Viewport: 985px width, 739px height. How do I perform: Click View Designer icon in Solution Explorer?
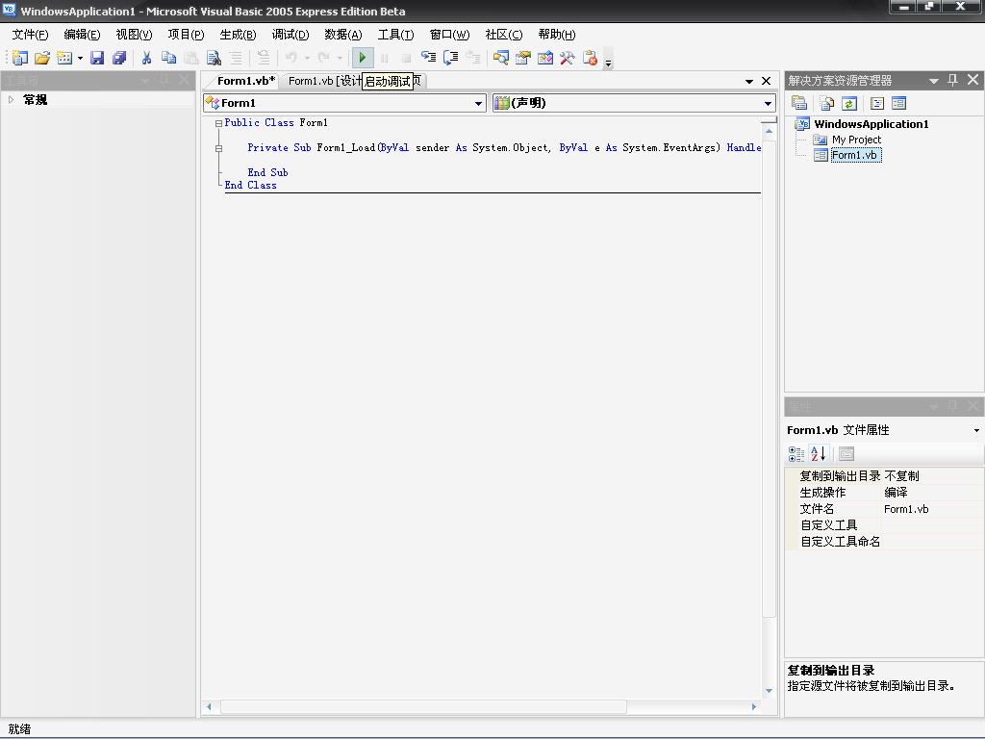pos(899,103)
